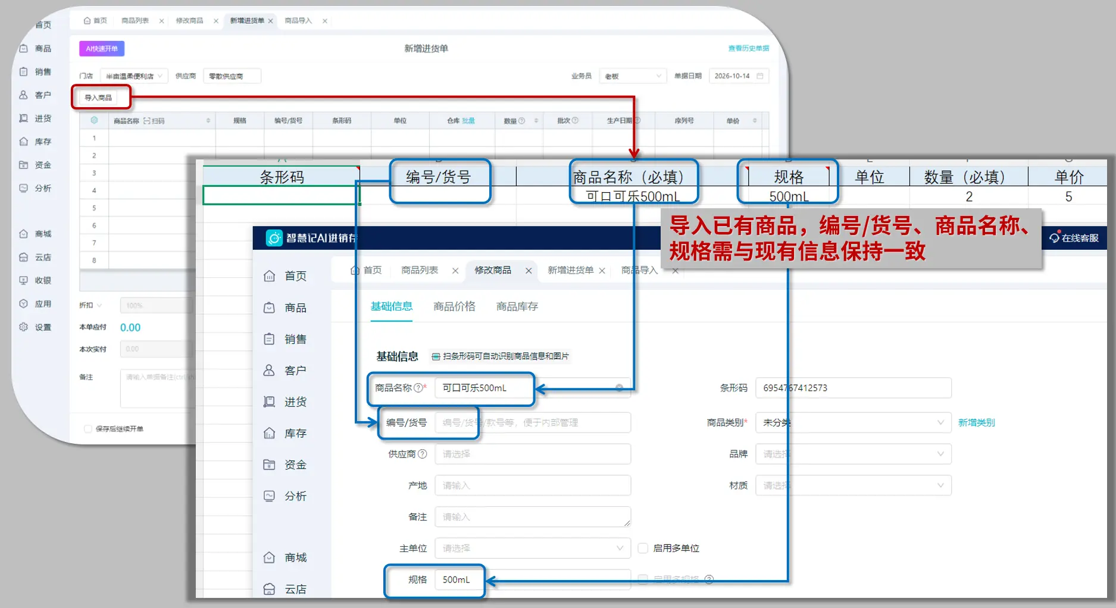Open 库存 icon in the front window sidebar
Image resolution: width=1116 pixels, height=608 pixels.
269,433
